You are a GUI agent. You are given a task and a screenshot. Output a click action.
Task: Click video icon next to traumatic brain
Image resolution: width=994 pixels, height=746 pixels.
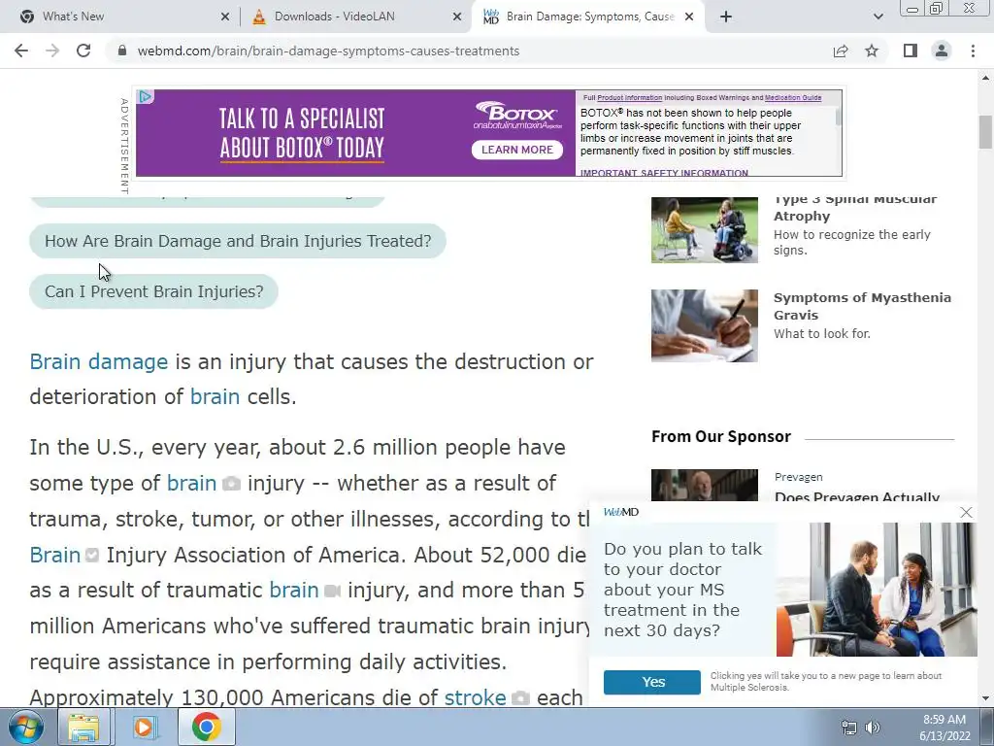[x=333, y=592]
